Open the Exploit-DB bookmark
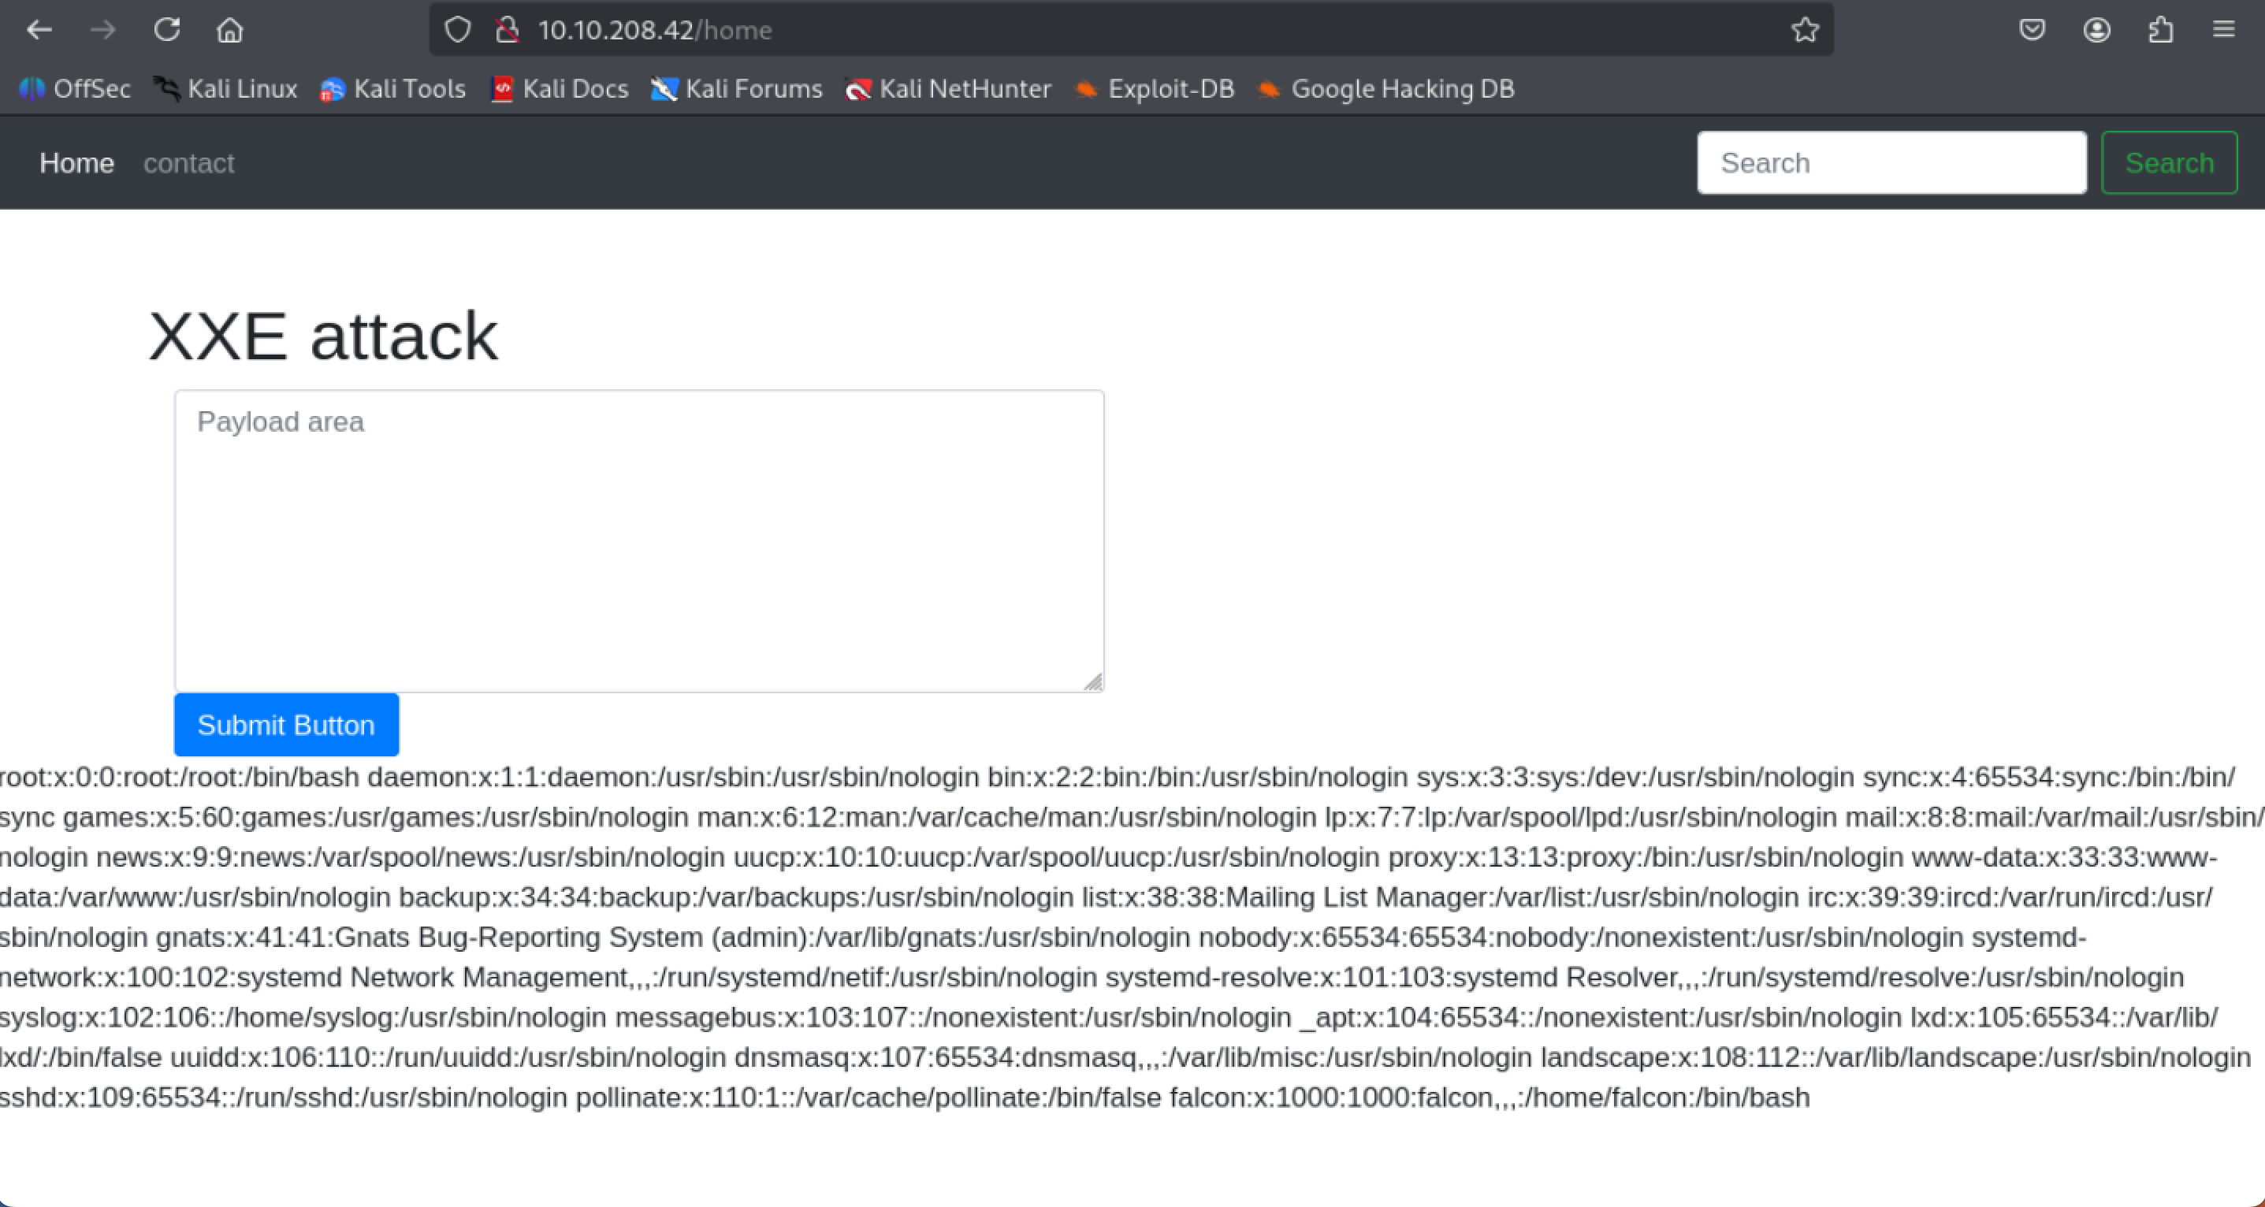This screenshot has width=2265, height=1207. pyautogui.click(x=1155, y=89)
